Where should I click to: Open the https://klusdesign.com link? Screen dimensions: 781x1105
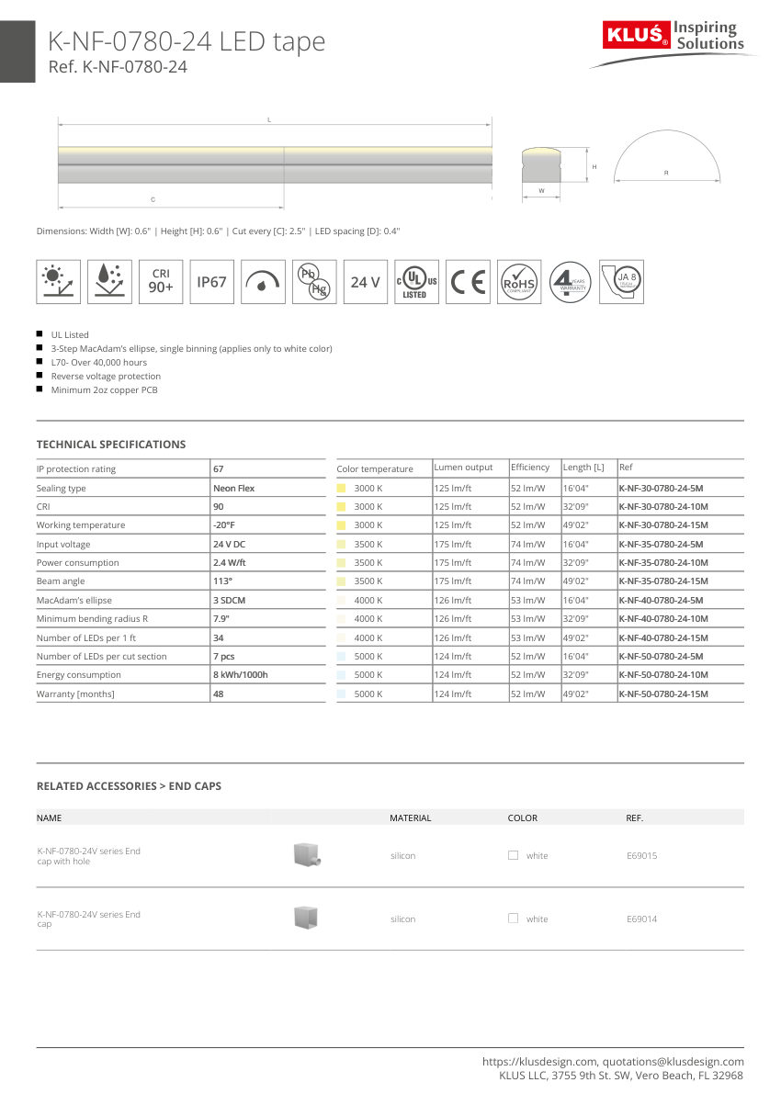[x=539, y=1062]
